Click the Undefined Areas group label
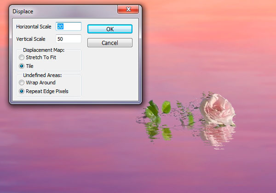Screen dimensions: 276x193 [42, 75]
